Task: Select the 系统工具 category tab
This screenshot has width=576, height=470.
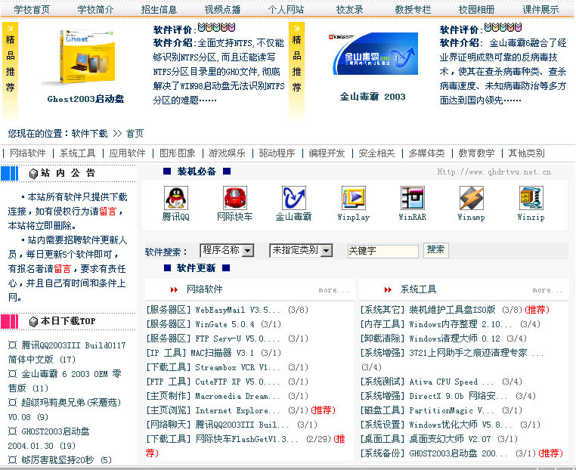Action: 78,153
